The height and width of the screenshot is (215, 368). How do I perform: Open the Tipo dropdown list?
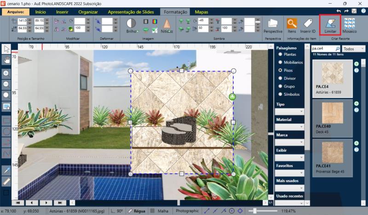[290, 111]
